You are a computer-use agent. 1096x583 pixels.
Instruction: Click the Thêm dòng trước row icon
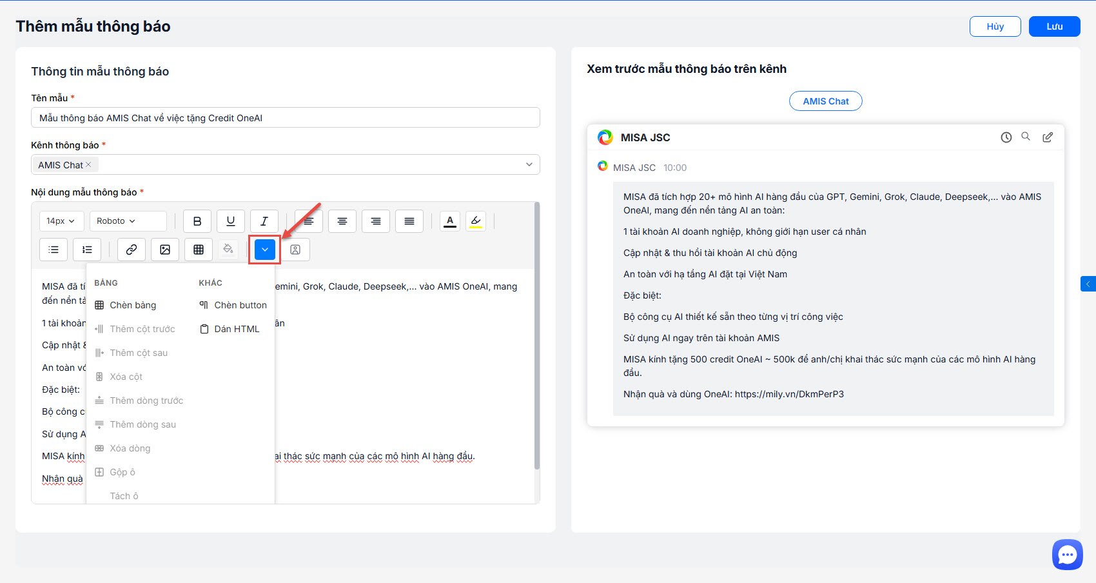(99, 400)
